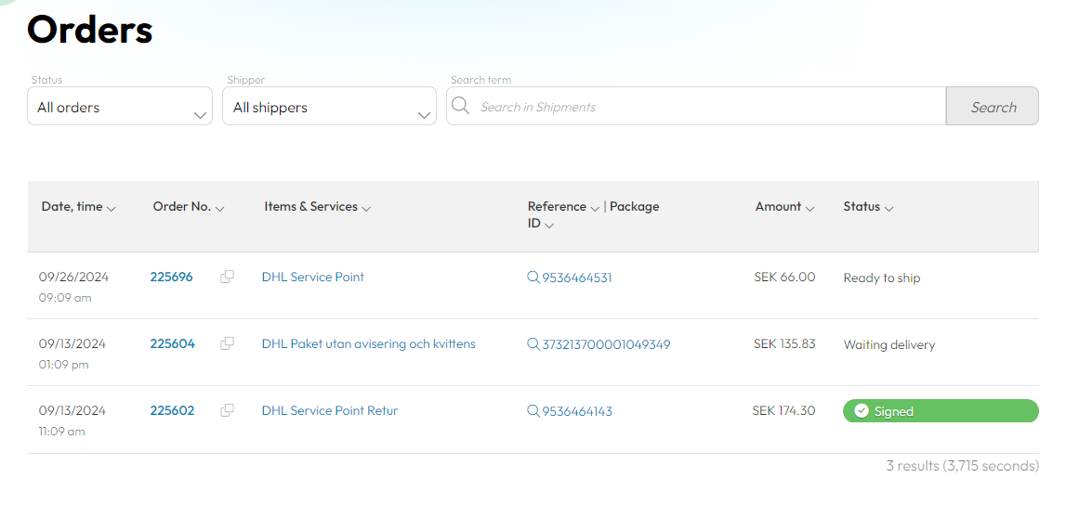Image resolution: width=1066 pixels, height=517 pixels.
Task: Sort the table by the Amount column
Action: coord(784,207)
